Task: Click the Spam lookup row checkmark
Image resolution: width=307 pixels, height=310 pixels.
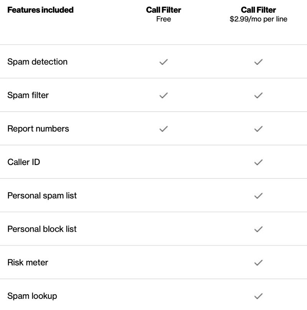Action: pyautogui.click(x=258, y=296)
